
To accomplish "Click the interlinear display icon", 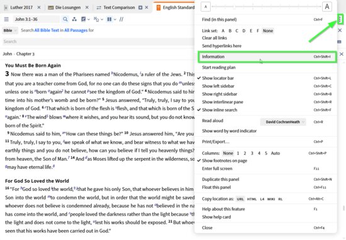I will (96, 20).
